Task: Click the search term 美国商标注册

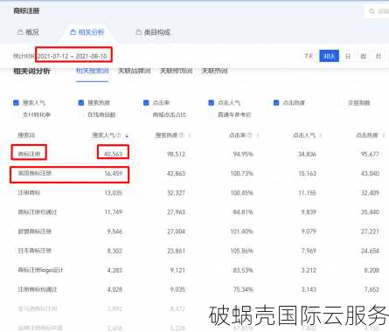Action: 35,173
